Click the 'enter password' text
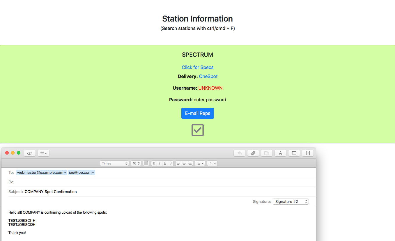The image size is (395, 241). (210, 100)
